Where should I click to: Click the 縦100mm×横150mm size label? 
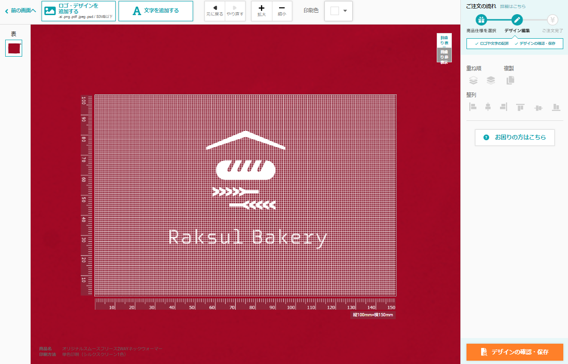373,315
